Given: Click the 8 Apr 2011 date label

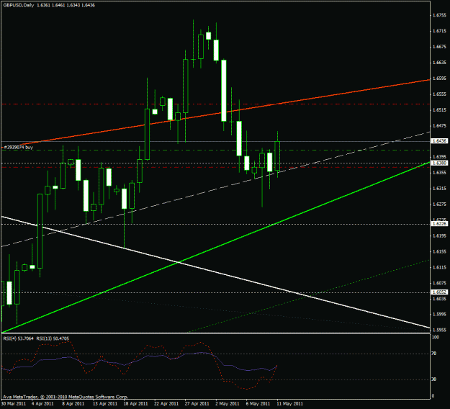Looking at the screenshot, I should point(73,404).
